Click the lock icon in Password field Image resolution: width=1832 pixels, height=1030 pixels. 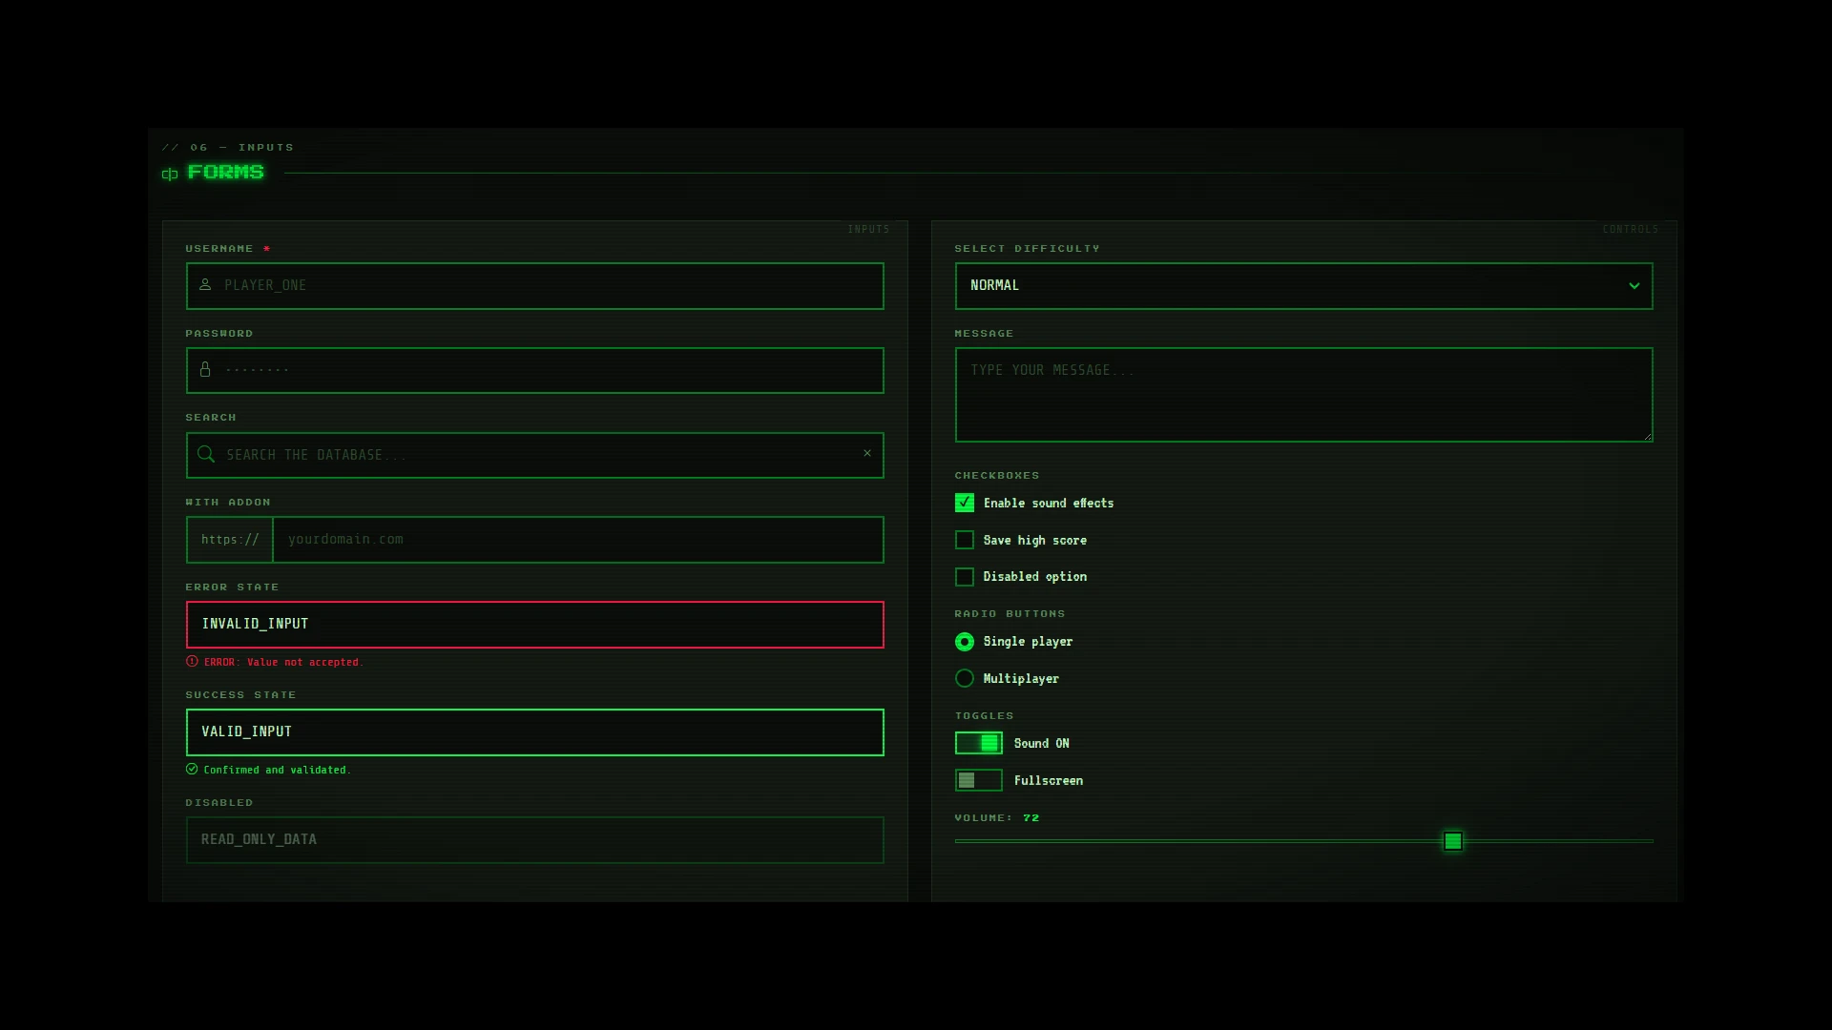(x=205, y=369)
